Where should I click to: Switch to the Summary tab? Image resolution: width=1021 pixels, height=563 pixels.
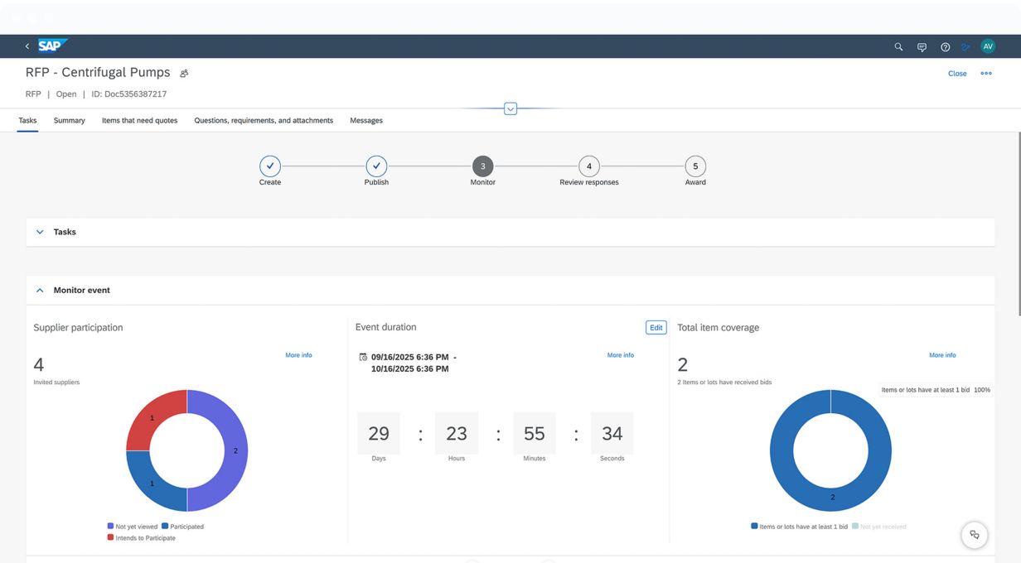(x=70, y=120)
